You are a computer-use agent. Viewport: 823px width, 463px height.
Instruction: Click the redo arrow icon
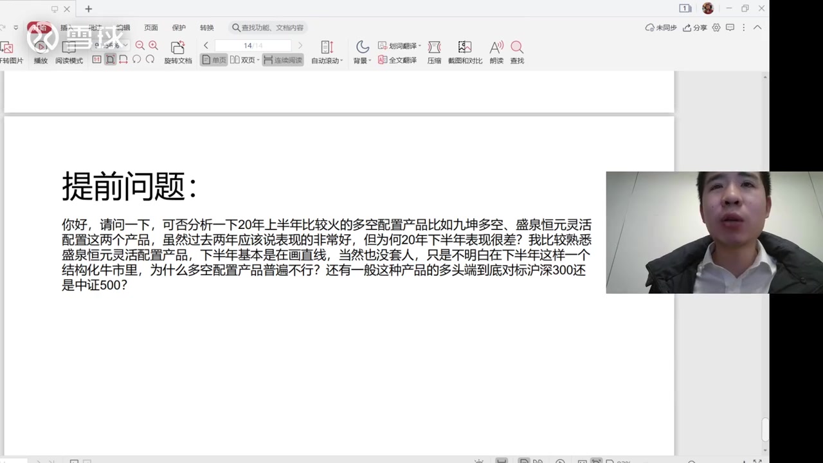[x=3, y=28]
